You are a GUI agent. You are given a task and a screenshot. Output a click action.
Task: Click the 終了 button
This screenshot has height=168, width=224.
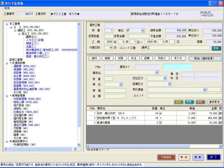(213, 157)
